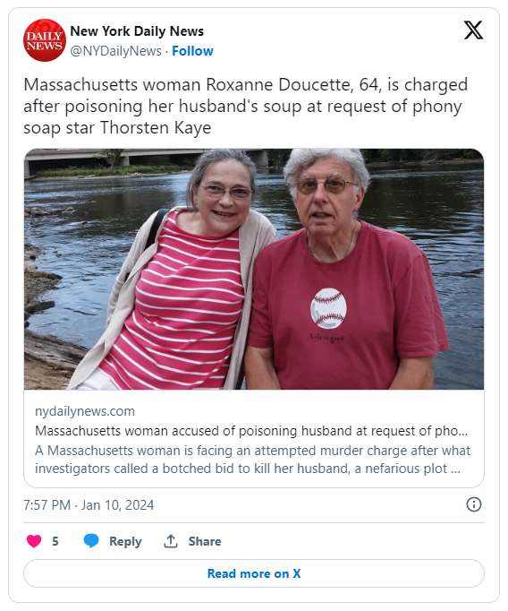Click the share upload arrow icon
508x611 pixels.
coord(171,541)
